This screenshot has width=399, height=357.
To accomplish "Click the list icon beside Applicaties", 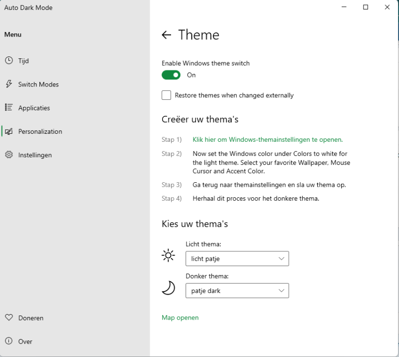I will click(9, 107).
